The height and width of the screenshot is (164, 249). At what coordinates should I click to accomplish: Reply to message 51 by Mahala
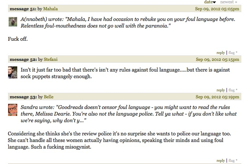tap(220, 52)
